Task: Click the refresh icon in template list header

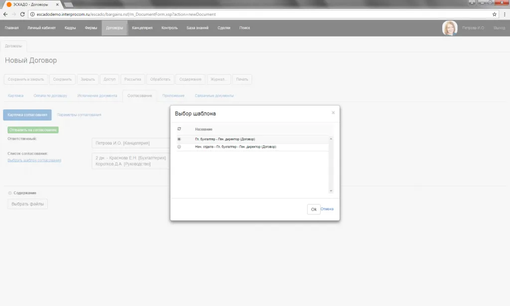Action: [179, 129]
